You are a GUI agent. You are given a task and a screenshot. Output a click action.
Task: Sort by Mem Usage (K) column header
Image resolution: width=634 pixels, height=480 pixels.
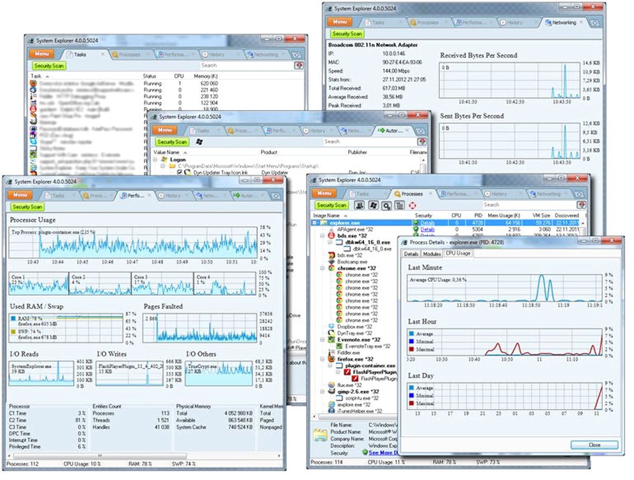tap(504, 215)
